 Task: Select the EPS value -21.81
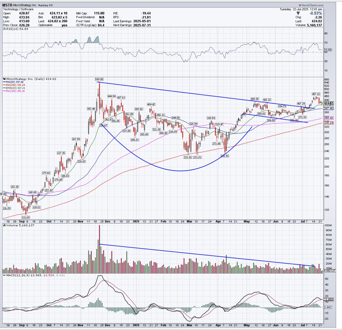point(146,17)
